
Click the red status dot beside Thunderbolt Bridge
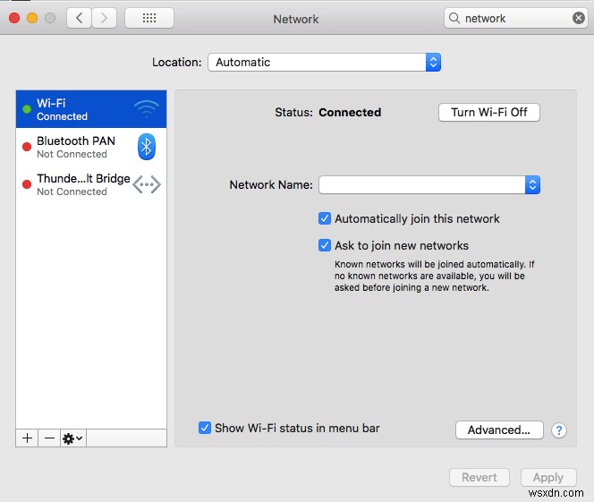(x=27, y=184)
